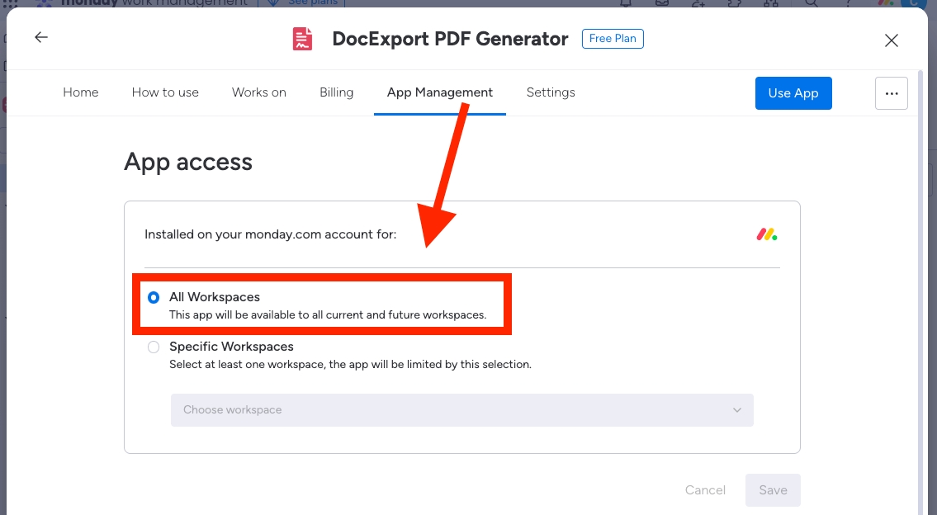Switch to the Settings tab
This screenshot has height=515, width=937.
pyautogui.click(x=550, y=92)
